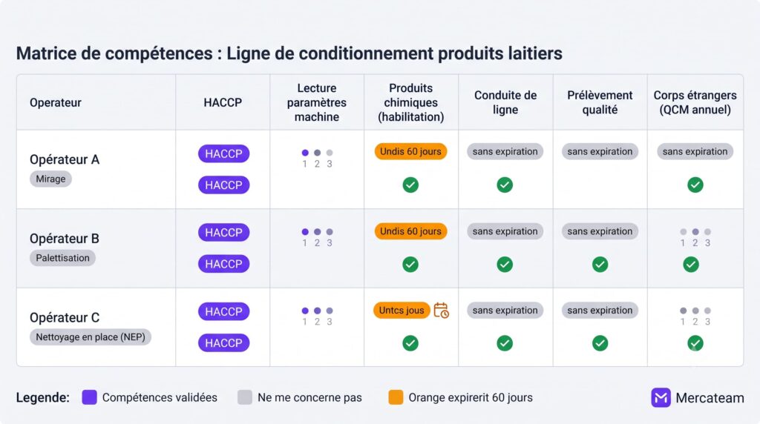Click the Mirage tag under Opérateur A
This screenshot has height=424, width=760.
tap(50, 179)
